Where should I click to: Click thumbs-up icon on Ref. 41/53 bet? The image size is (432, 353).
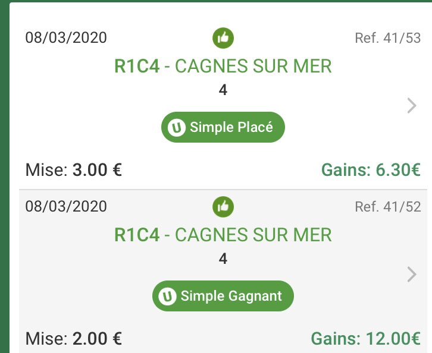[223, 38]
